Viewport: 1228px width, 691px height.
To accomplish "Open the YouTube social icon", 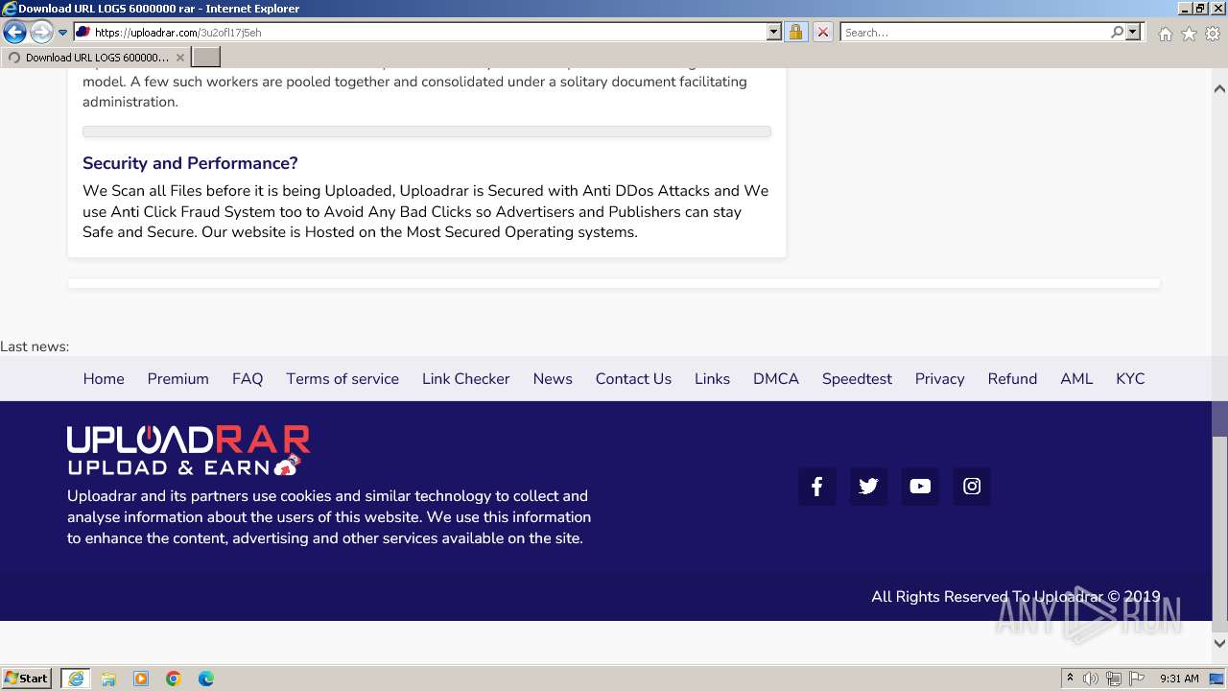I will [x=920, y=487].
